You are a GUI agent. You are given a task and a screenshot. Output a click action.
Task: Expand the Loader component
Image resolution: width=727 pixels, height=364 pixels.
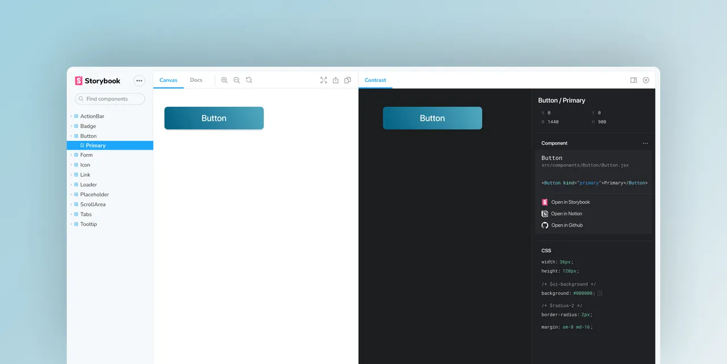tap(71, 185)
